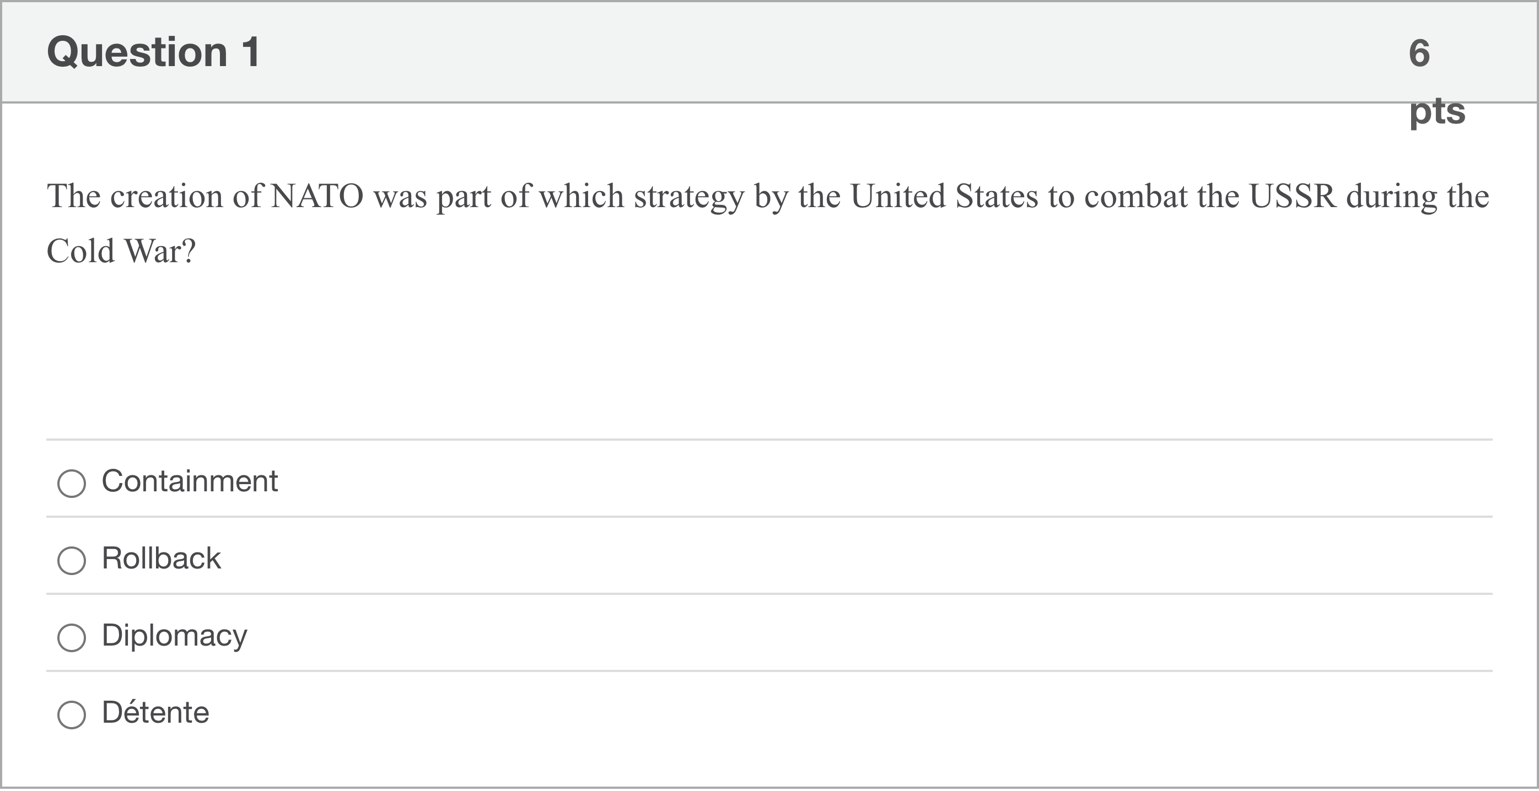Viewport: 1539px width, 791px height.
Task: Click the words United States in question
Action: click(x=944, y=197)
